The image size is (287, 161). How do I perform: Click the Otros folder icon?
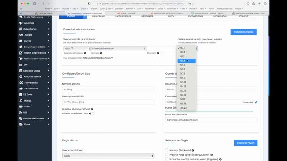(x=21, y=124)
